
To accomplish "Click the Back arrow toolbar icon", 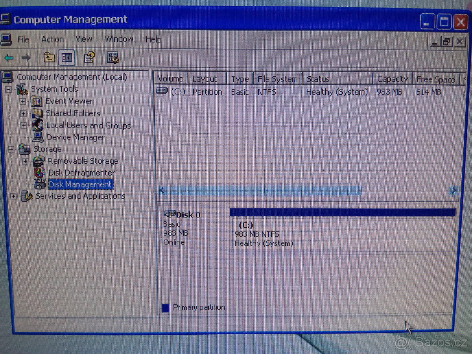I will click(x=9, y=58).
